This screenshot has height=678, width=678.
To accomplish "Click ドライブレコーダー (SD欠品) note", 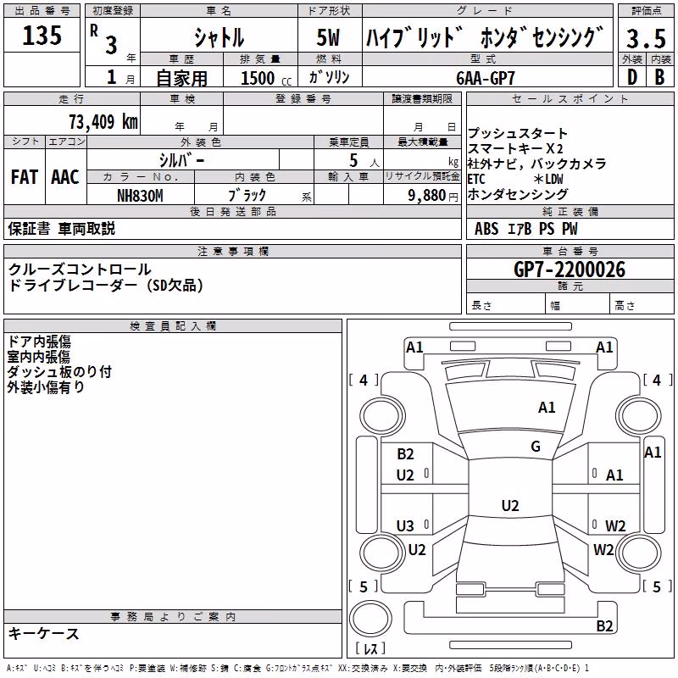I will 105,286.
